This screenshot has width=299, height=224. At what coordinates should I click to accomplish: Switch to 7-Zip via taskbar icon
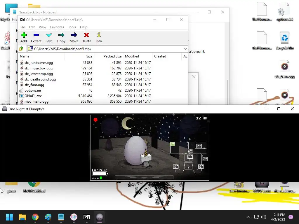pyautogui.click(x=86, y=217)
